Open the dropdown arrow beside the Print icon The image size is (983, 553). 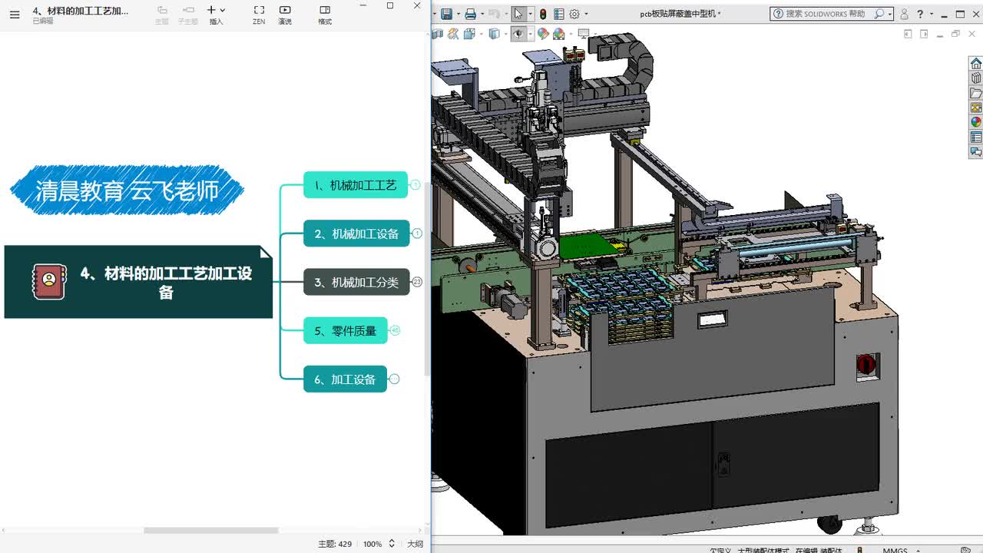[x=482, y=14]
